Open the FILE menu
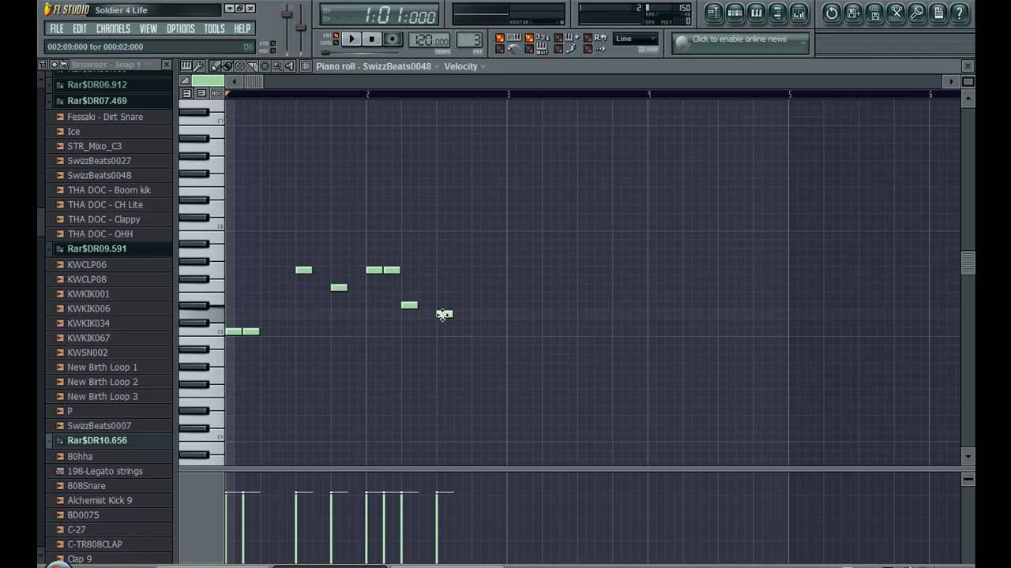This screenshot has height=568, width=1011. pyautogui.click(x=57, y=28)
